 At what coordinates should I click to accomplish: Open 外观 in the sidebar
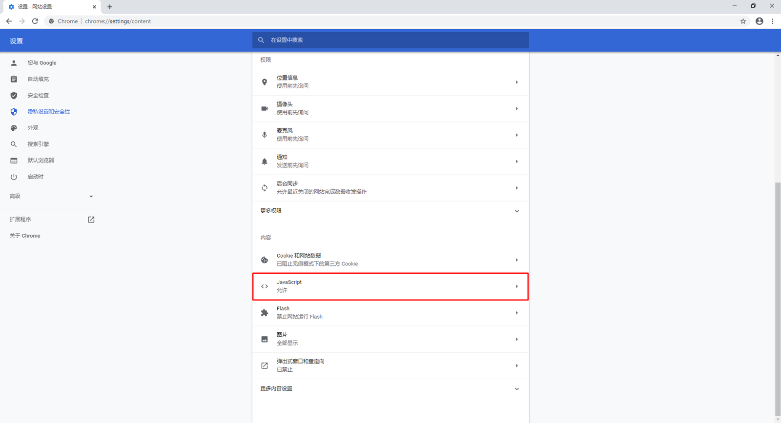tap(33, 128)
